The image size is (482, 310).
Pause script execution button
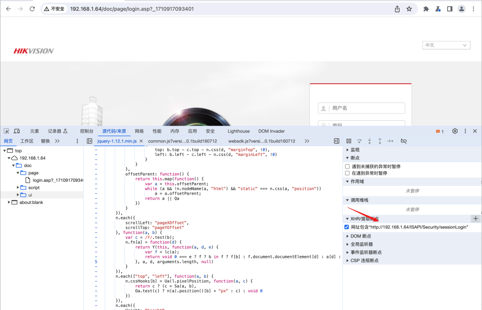pyautogui.click(x=349, y=141)
